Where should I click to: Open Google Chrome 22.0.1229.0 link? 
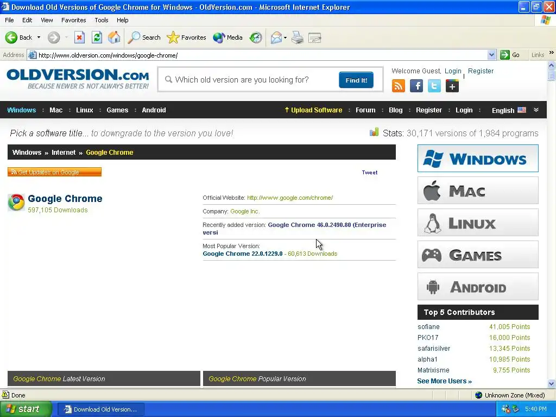point(243,254)
